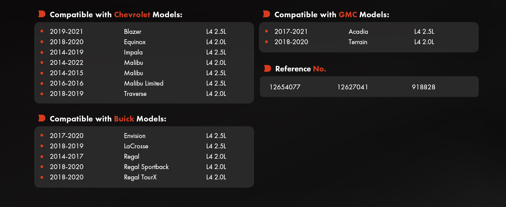
Task: Click the red bullet next to 2017-2020 Envision
Action: [42, 135]
